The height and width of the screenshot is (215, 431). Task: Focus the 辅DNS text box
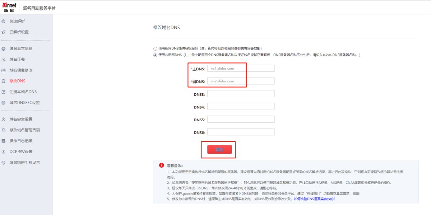[241, 81]
